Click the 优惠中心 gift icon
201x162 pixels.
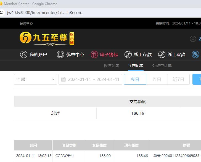coord(60,54)
